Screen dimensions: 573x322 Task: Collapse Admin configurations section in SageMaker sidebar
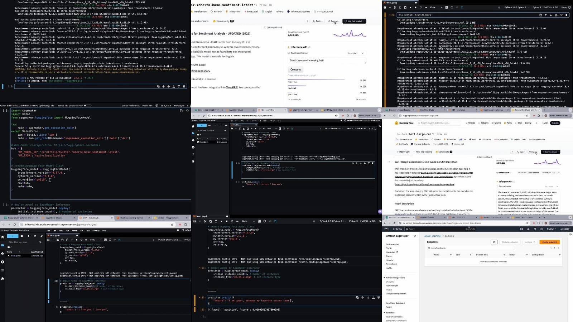[x=384, y=278]
